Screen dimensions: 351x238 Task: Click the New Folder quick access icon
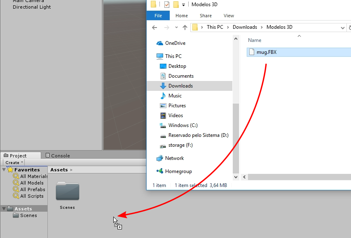(176, 5)
